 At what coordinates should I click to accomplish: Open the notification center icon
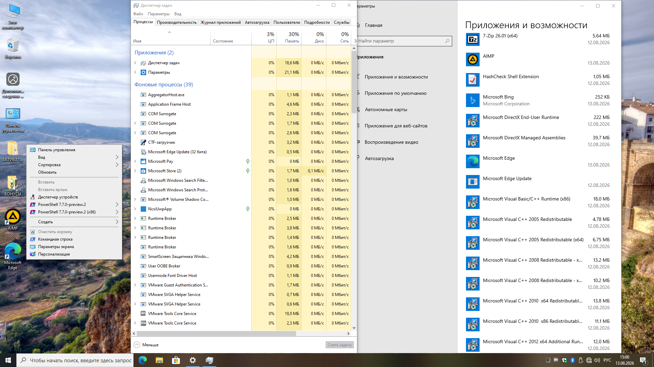[643, 360]
